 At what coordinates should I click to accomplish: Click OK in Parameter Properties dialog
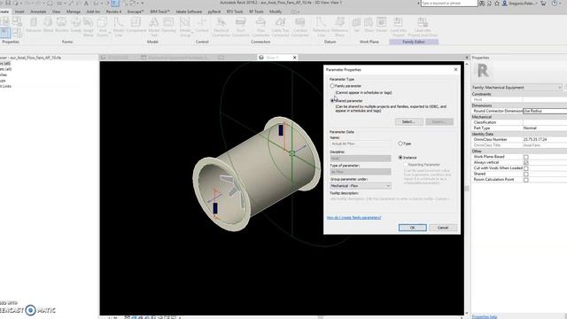tap(412, 228)
